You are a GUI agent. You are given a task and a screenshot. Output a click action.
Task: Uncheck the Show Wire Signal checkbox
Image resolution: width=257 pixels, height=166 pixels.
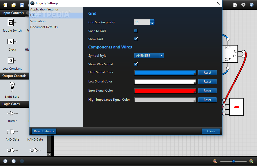[x=136, y=64]
